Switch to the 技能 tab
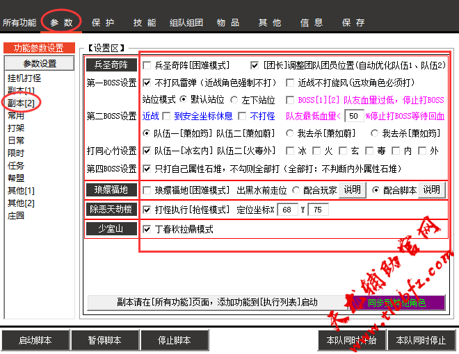This screenshot has width=459, height=354. 145,22
